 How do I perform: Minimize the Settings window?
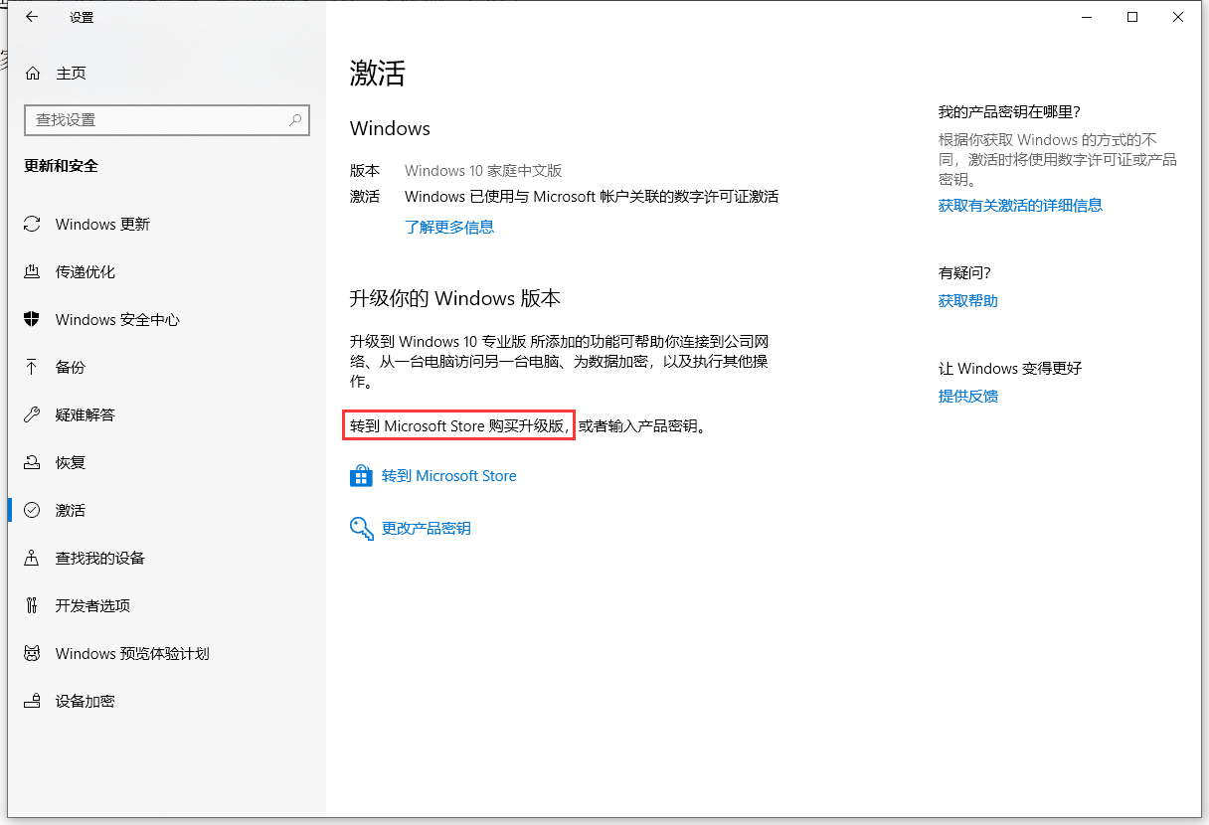(x=1087, y=17)
